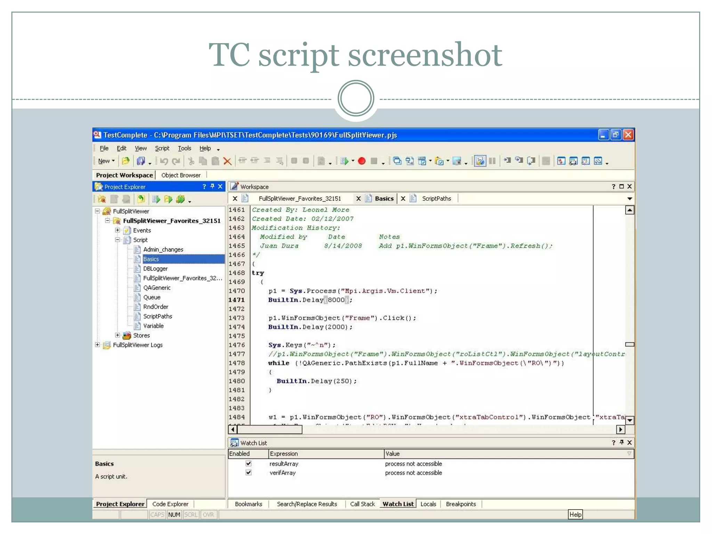The image size is (712, 534).
Task: Open the Edit menu
Action: (122, 148)
